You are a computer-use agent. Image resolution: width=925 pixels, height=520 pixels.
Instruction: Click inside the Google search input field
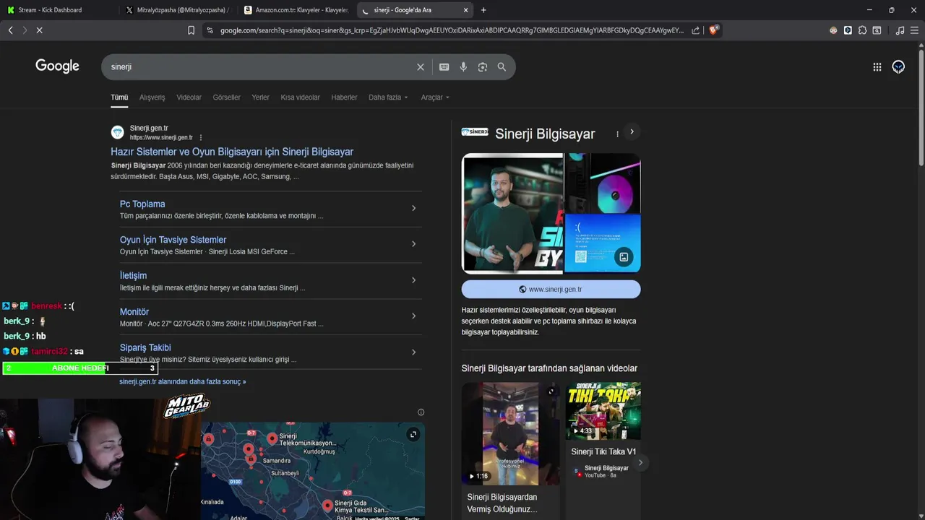[x=260, y=67]
